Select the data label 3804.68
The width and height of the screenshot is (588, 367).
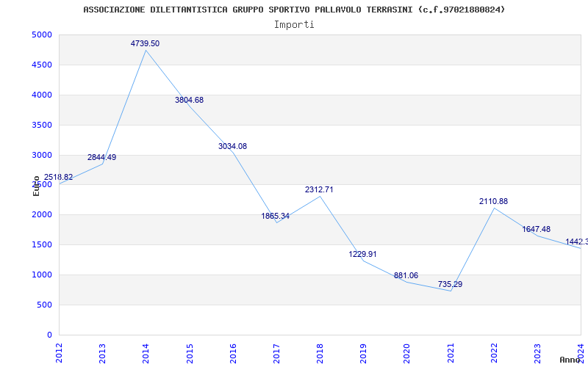tap(190, 100)
